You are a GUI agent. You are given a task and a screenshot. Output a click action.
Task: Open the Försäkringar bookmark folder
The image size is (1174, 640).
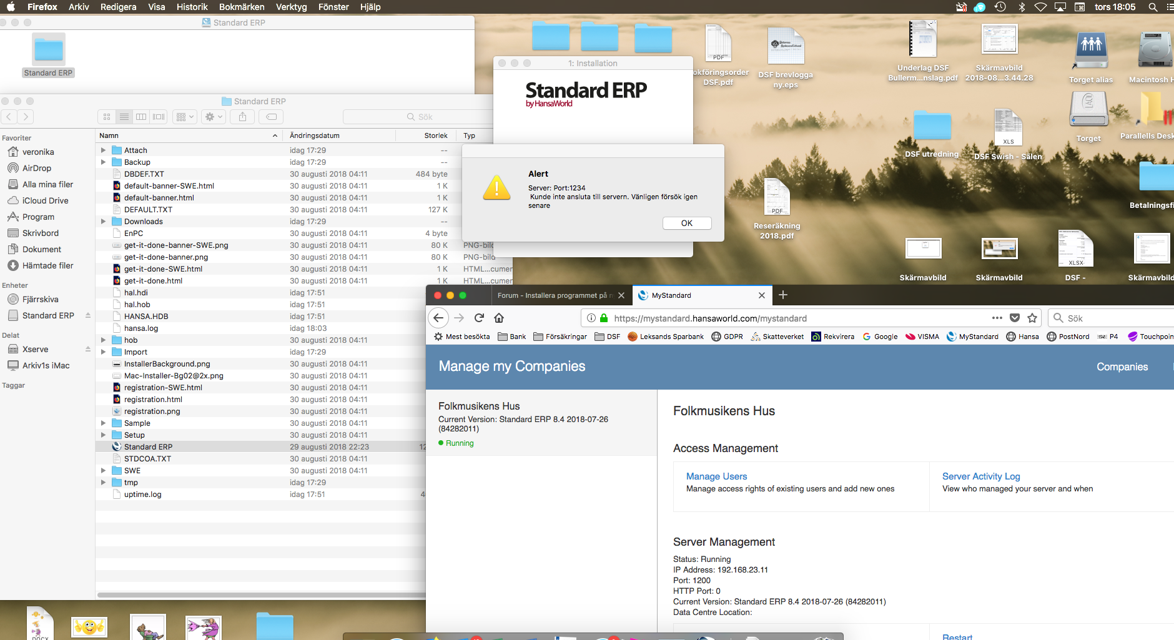560,337
